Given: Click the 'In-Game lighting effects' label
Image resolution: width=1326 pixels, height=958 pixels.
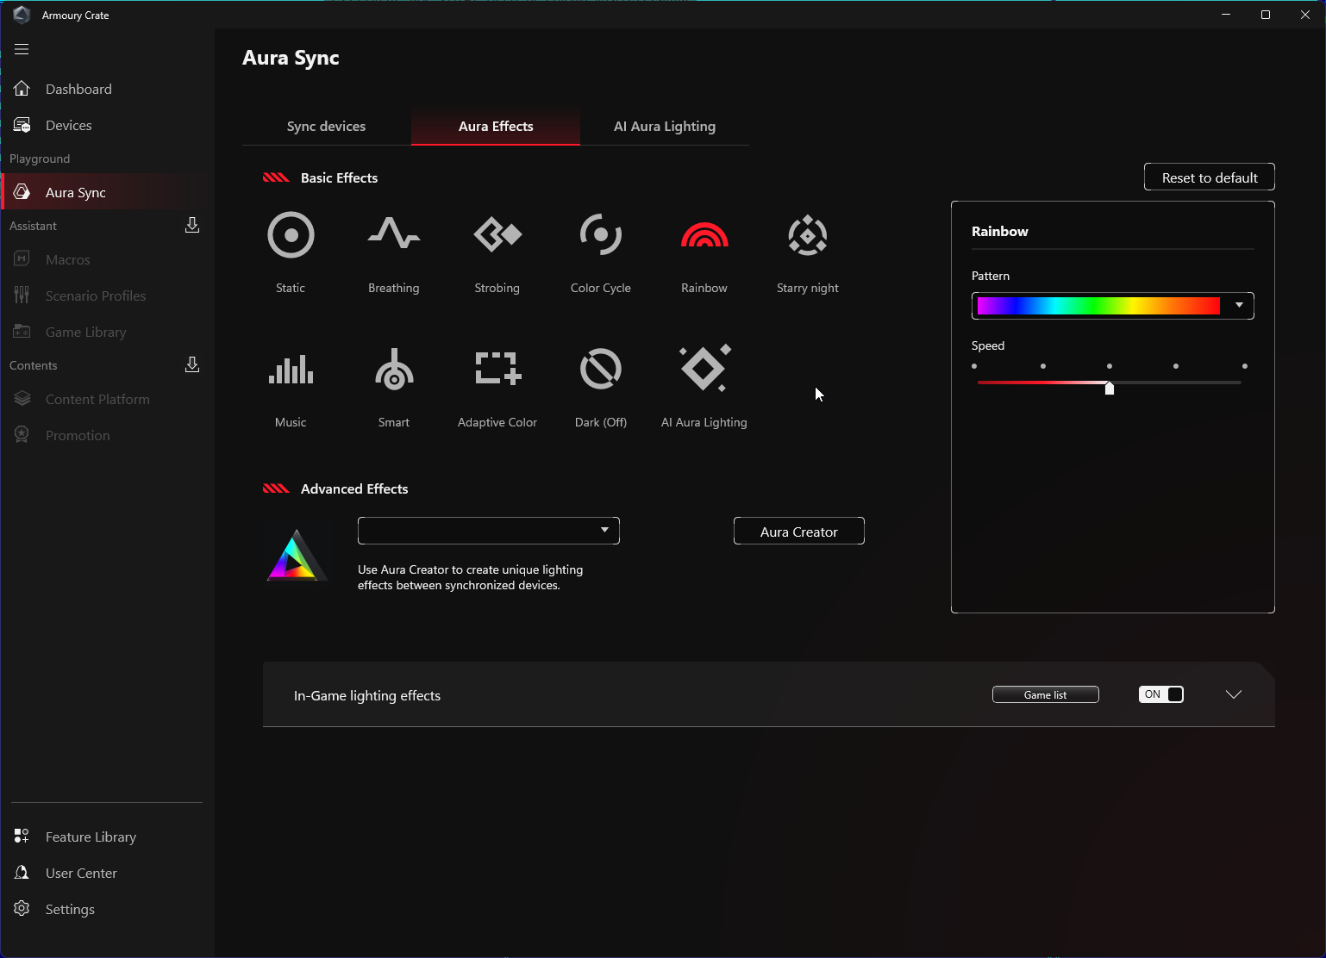Looking at the screenshot, I should 367,695.
